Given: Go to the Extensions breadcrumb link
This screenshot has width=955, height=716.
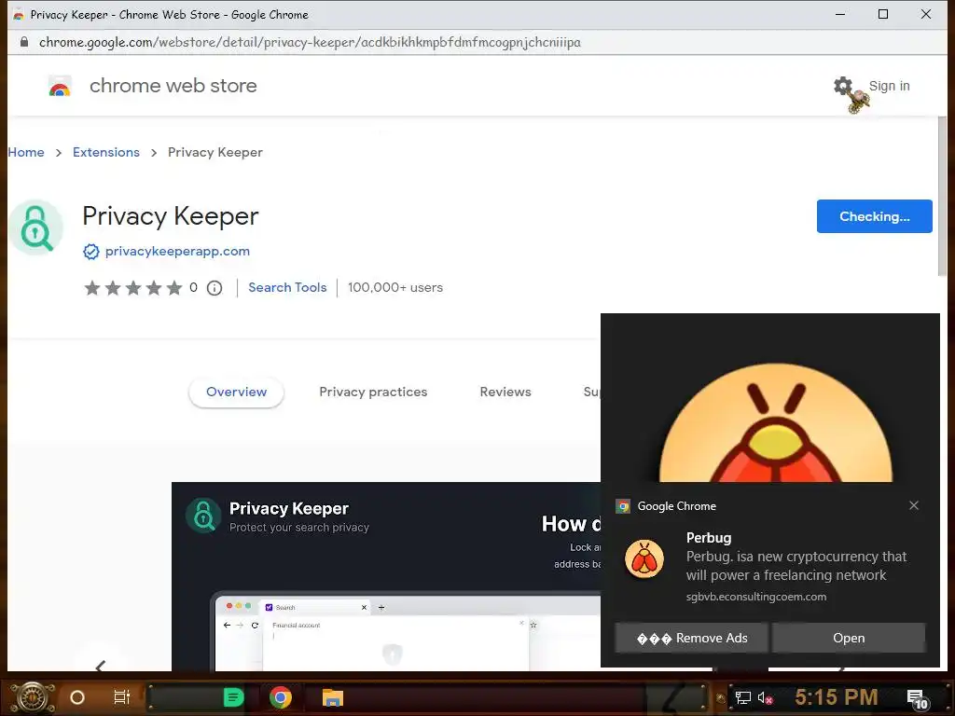Looking at the screenshot, I should pyautogui.click(x=106, y=152).
